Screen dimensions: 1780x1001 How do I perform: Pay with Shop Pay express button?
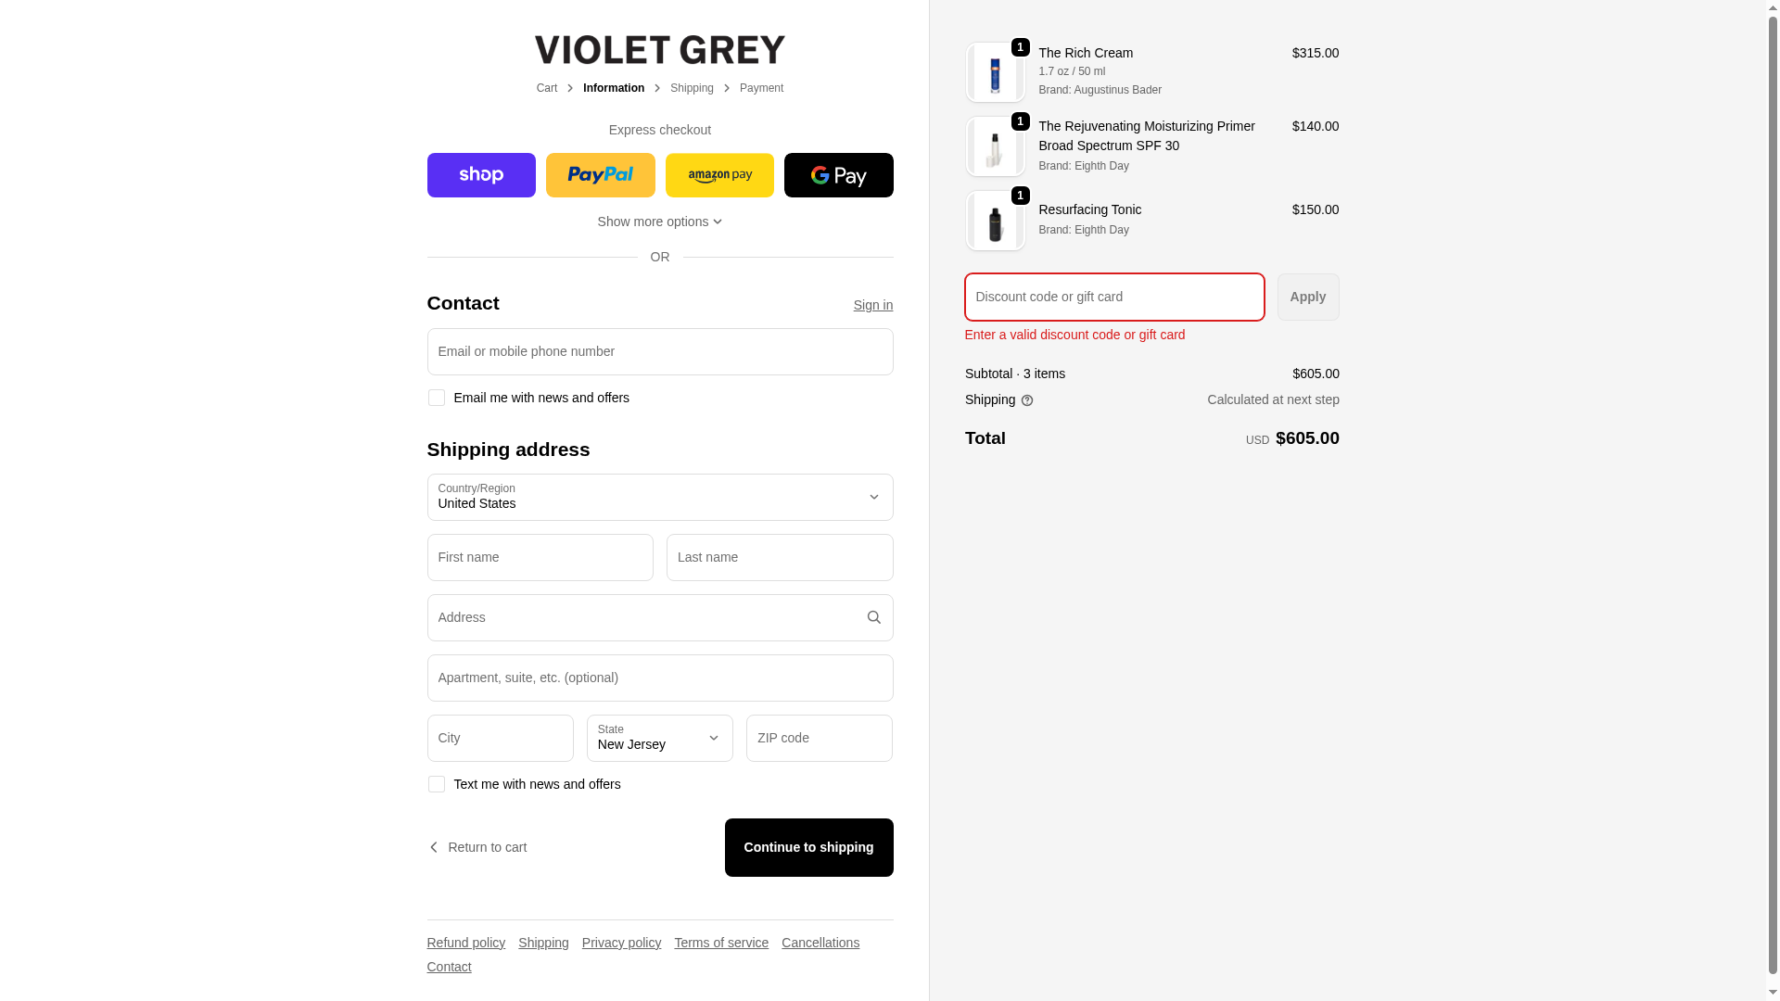point(481,175)
